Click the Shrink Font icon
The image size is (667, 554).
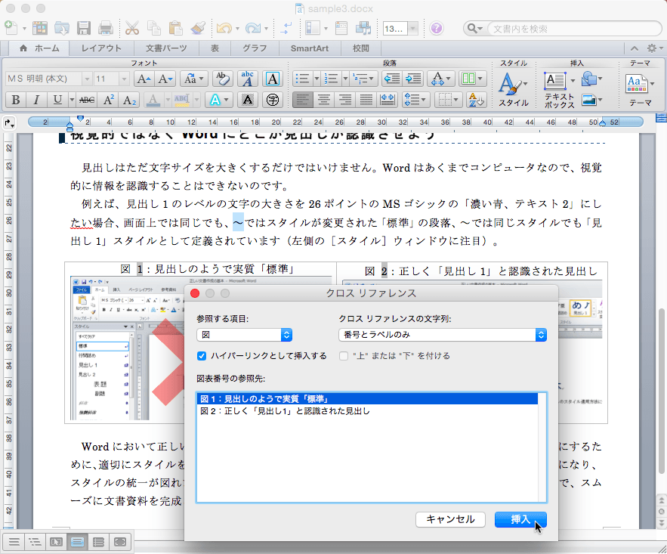tap(165, 79)
